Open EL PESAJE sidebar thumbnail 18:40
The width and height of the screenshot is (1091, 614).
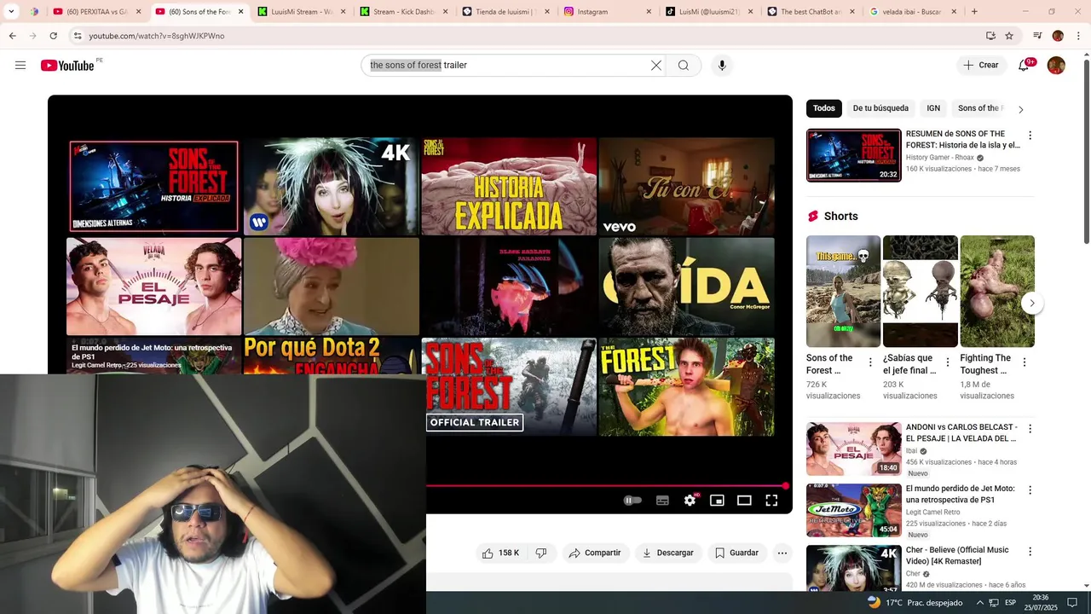point(854,449)
